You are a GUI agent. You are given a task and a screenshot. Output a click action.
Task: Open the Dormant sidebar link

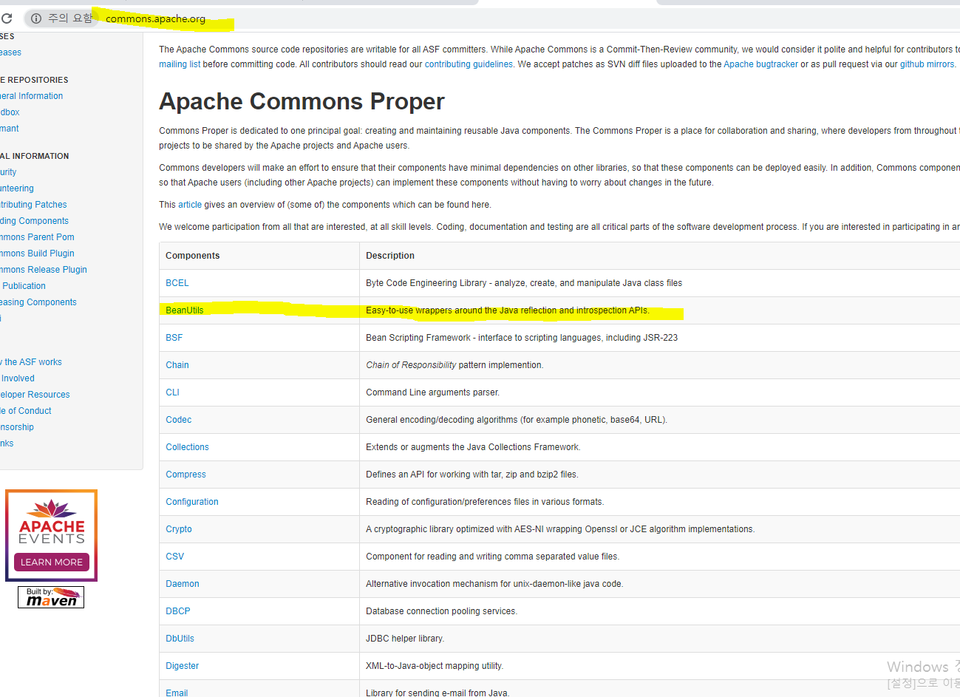tap(10, 129)
